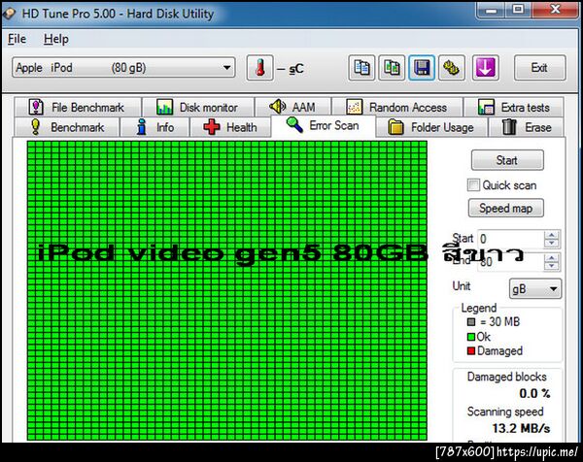Save screenshot floppy disk icon

pyautogui.click(x=422, y=68)
